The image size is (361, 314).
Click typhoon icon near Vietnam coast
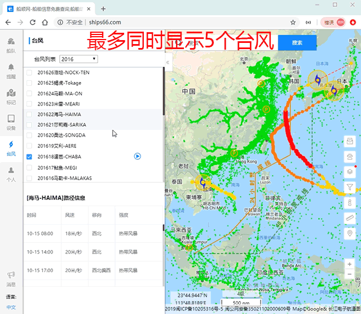203,182
